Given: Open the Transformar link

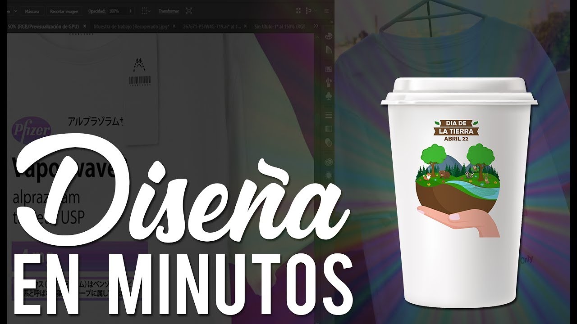Looking at the screenshot, I should [169, 11].
